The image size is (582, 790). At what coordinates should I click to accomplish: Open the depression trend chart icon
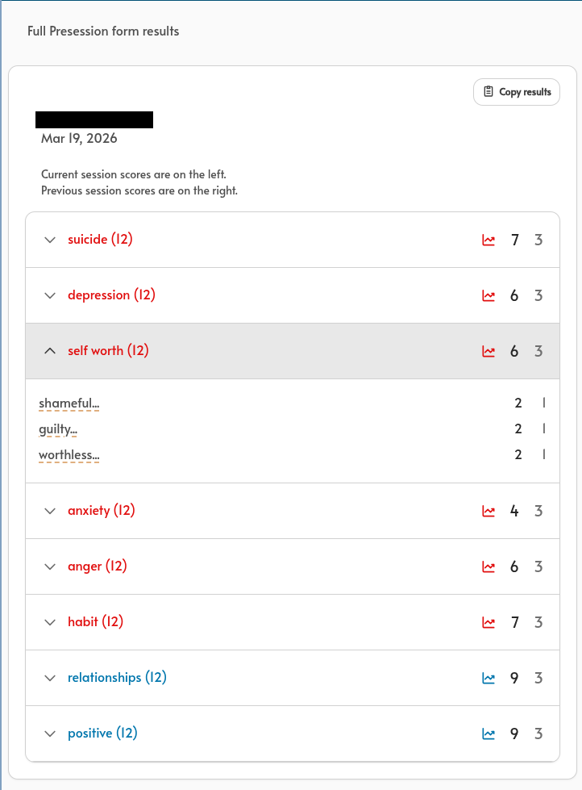pyautogui.click(x=488, y=295)
